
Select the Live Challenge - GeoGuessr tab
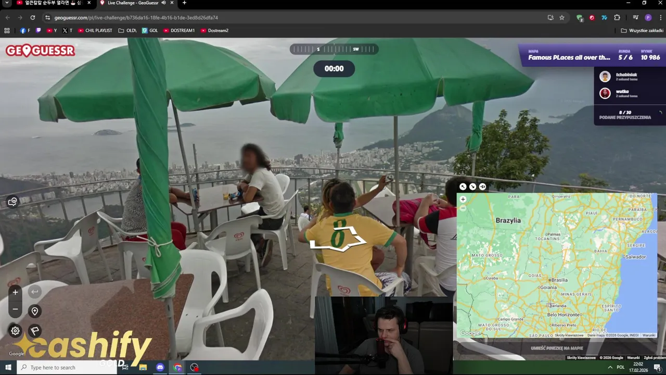133,3
